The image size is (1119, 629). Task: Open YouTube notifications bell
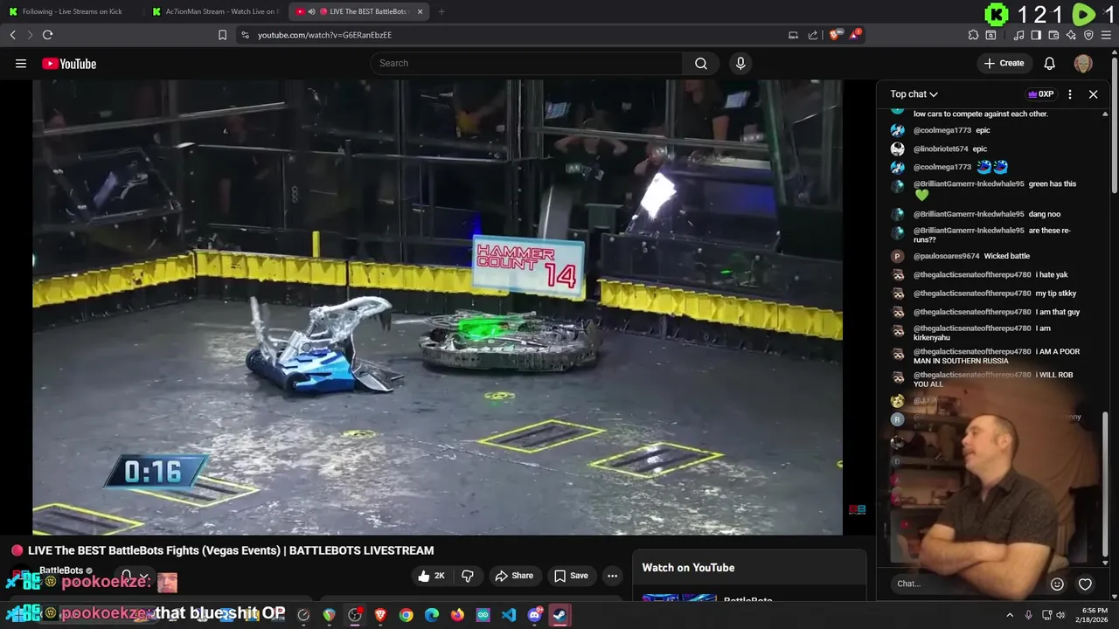pyautogui.click(x=1050, y=63)
